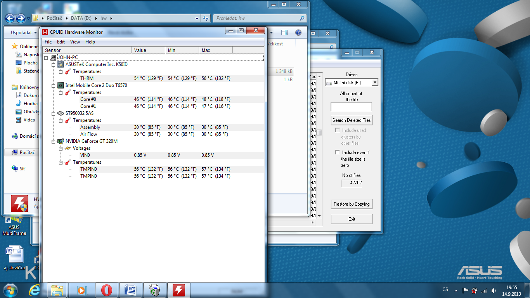530x298 pixels.
Task: Click the ASUSTeK motherboard icon
Action: 61,64
